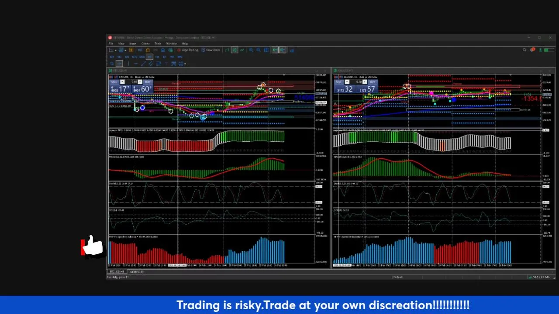Switch to the BTCUSD,H1 bottom tab
Viewport: 559px width, 314px height.
pyautogui.click(x=117, y=272)
